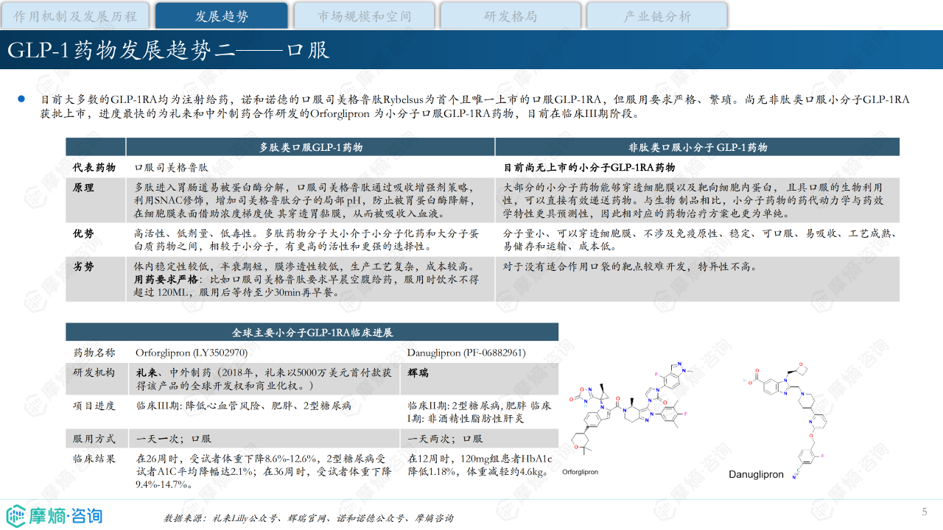
Task: Click the 非肽类口服小分子 GLP-1药物 column header
Action: (x=698, y=147)
